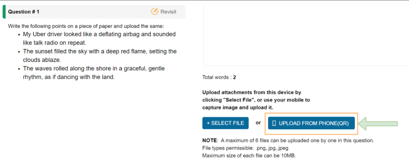Viewport: 409px width, 161px height.
Task: Click the Revisit flag icon
Action: [155, 11]
